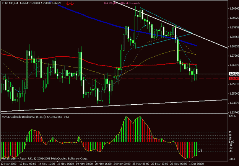Click the 1.25000 price axis label
The height and width of the screenshot is (166, 239).
[234, 94]
